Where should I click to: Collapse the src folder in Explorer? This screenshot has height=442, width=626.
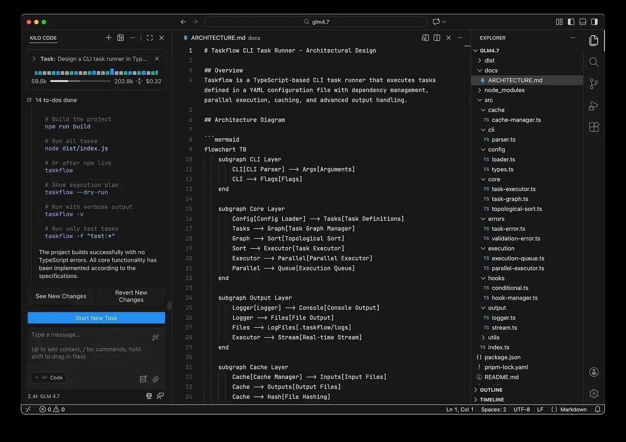[488, 100]
